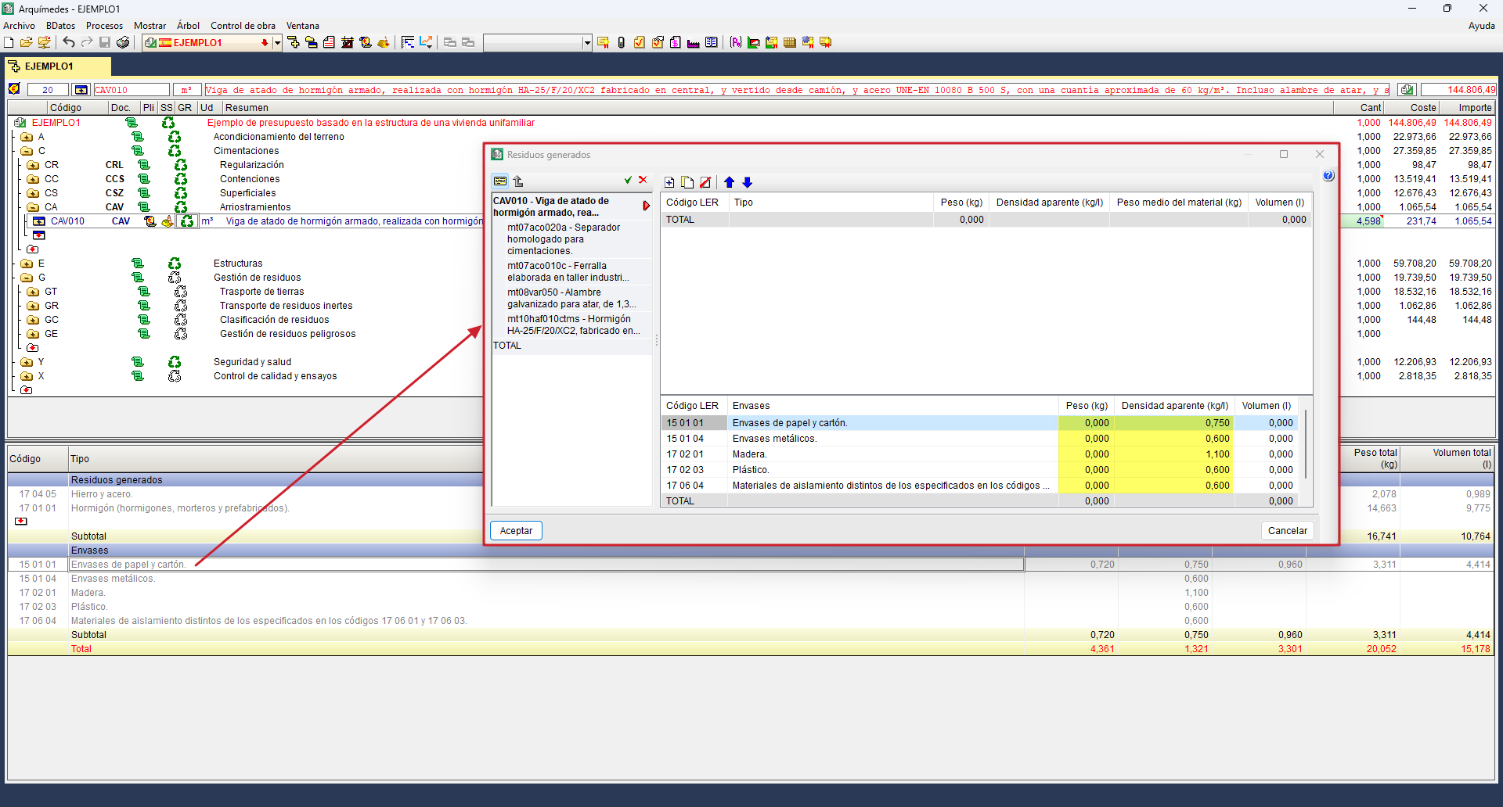This screenshot has height=807, width=1503.
Task: Click the blue move-down arrow in dialog
Action: (748, 182)
